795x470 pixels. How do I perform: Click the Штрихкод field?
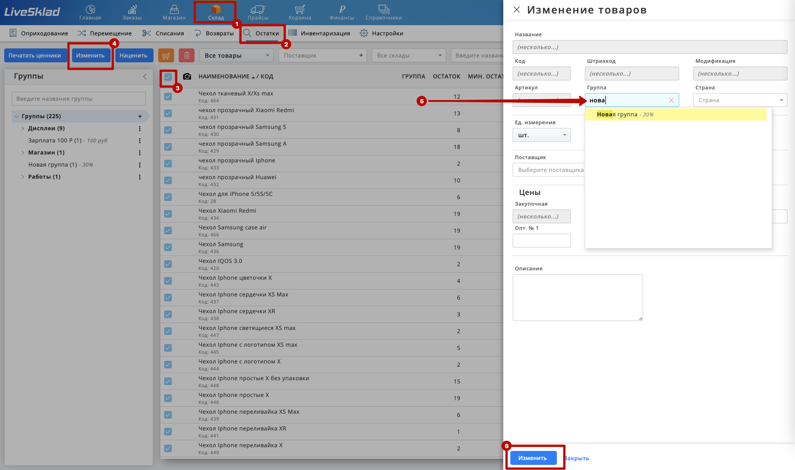pyautogui.click(x=632, y=74)
